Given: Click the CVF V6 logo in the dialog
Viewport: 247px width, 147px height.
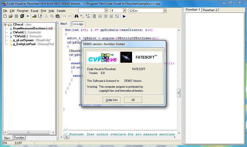Looking at the screenshot, I should 103,58.
